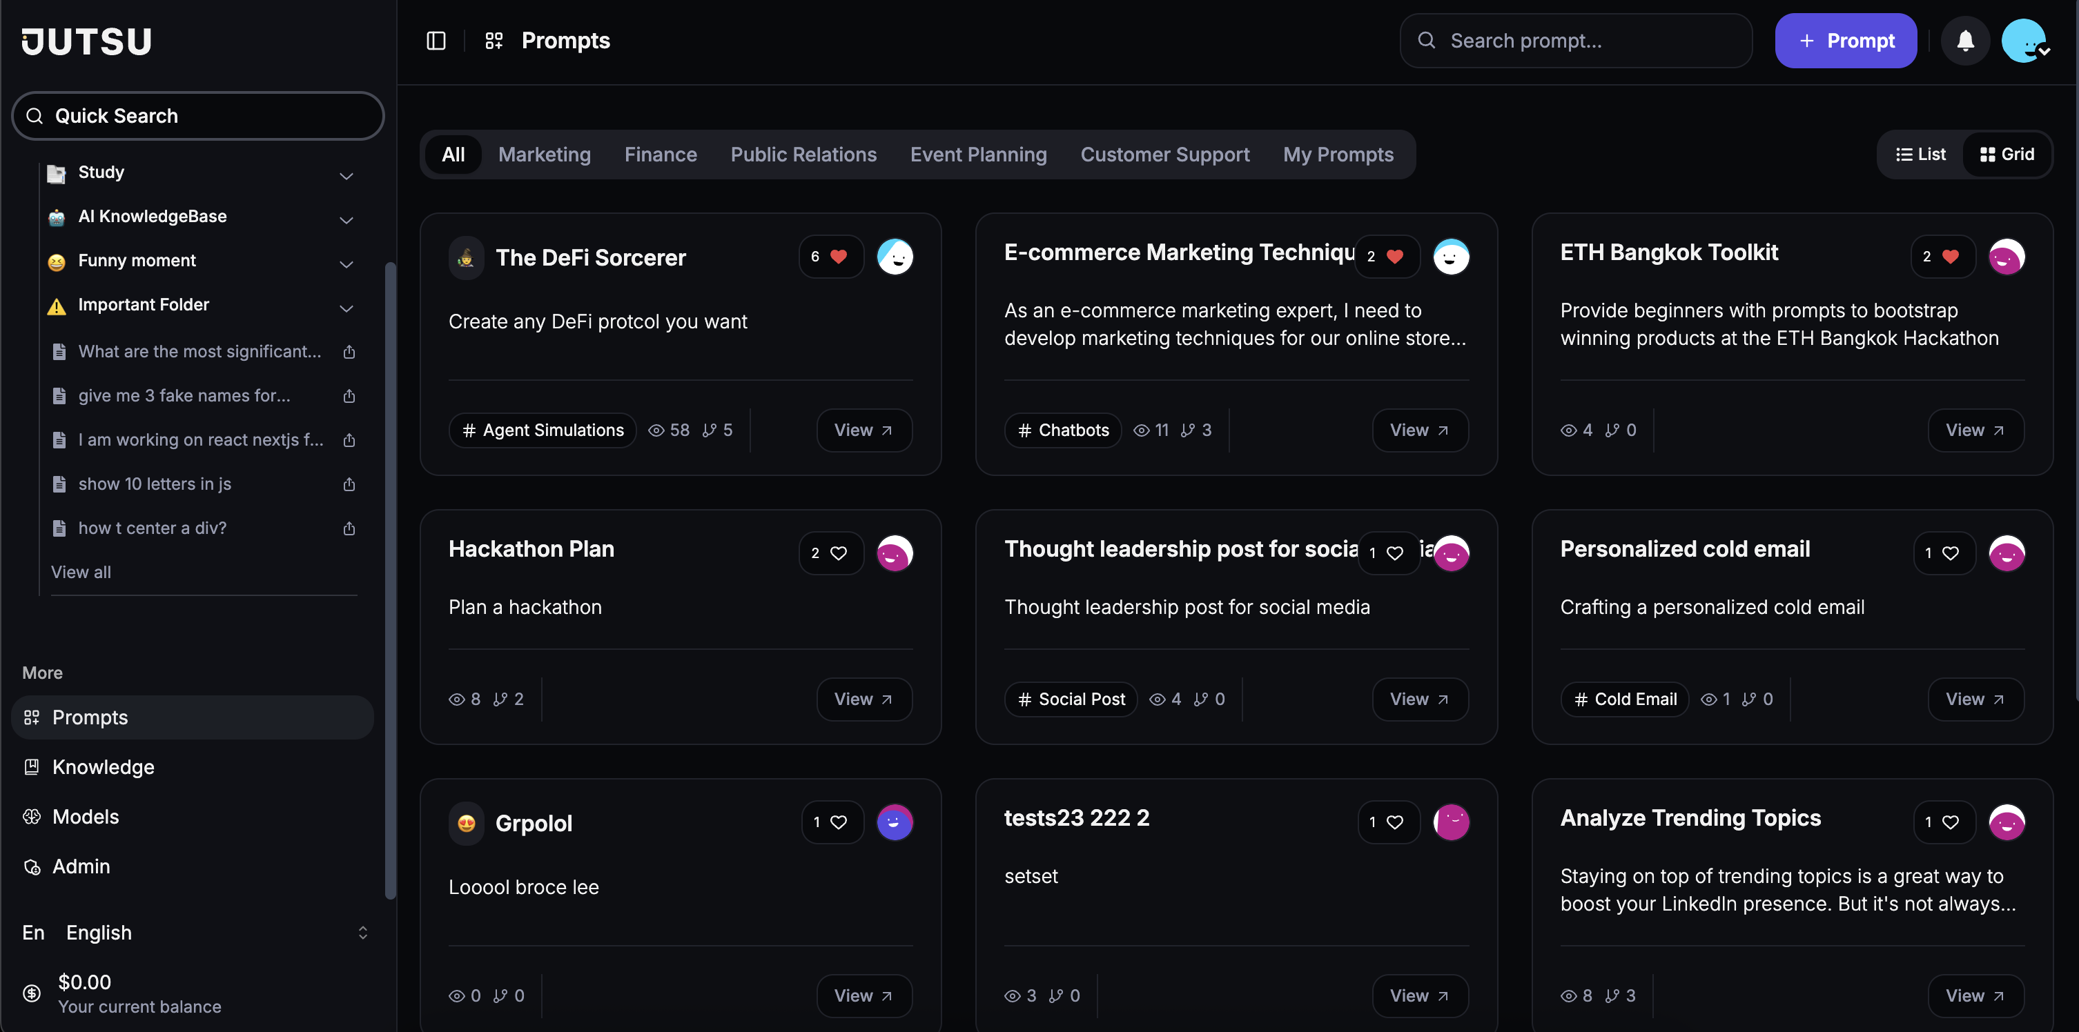Open the Models sidebar item

coord(86,817)
